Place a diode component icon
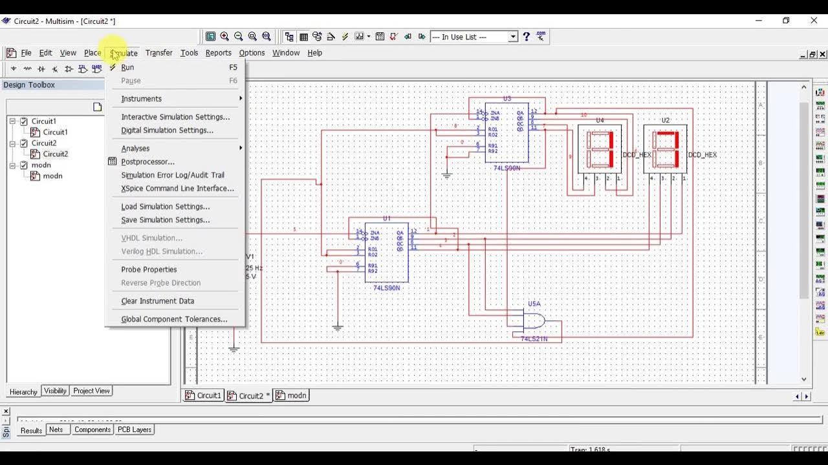 pyautogui.click(x=41, y=68)
